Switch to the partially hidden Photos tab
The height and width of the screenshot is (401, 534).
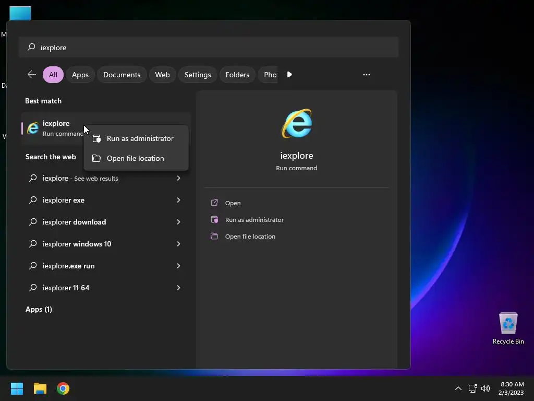click(269, 74)
